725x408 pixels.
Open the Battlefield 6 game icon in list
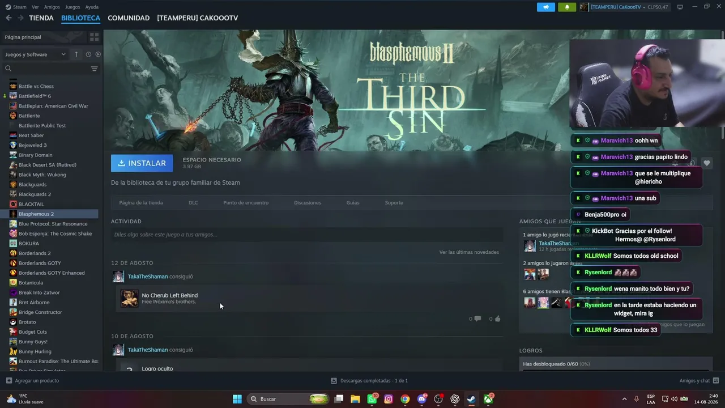click(13, 96)
